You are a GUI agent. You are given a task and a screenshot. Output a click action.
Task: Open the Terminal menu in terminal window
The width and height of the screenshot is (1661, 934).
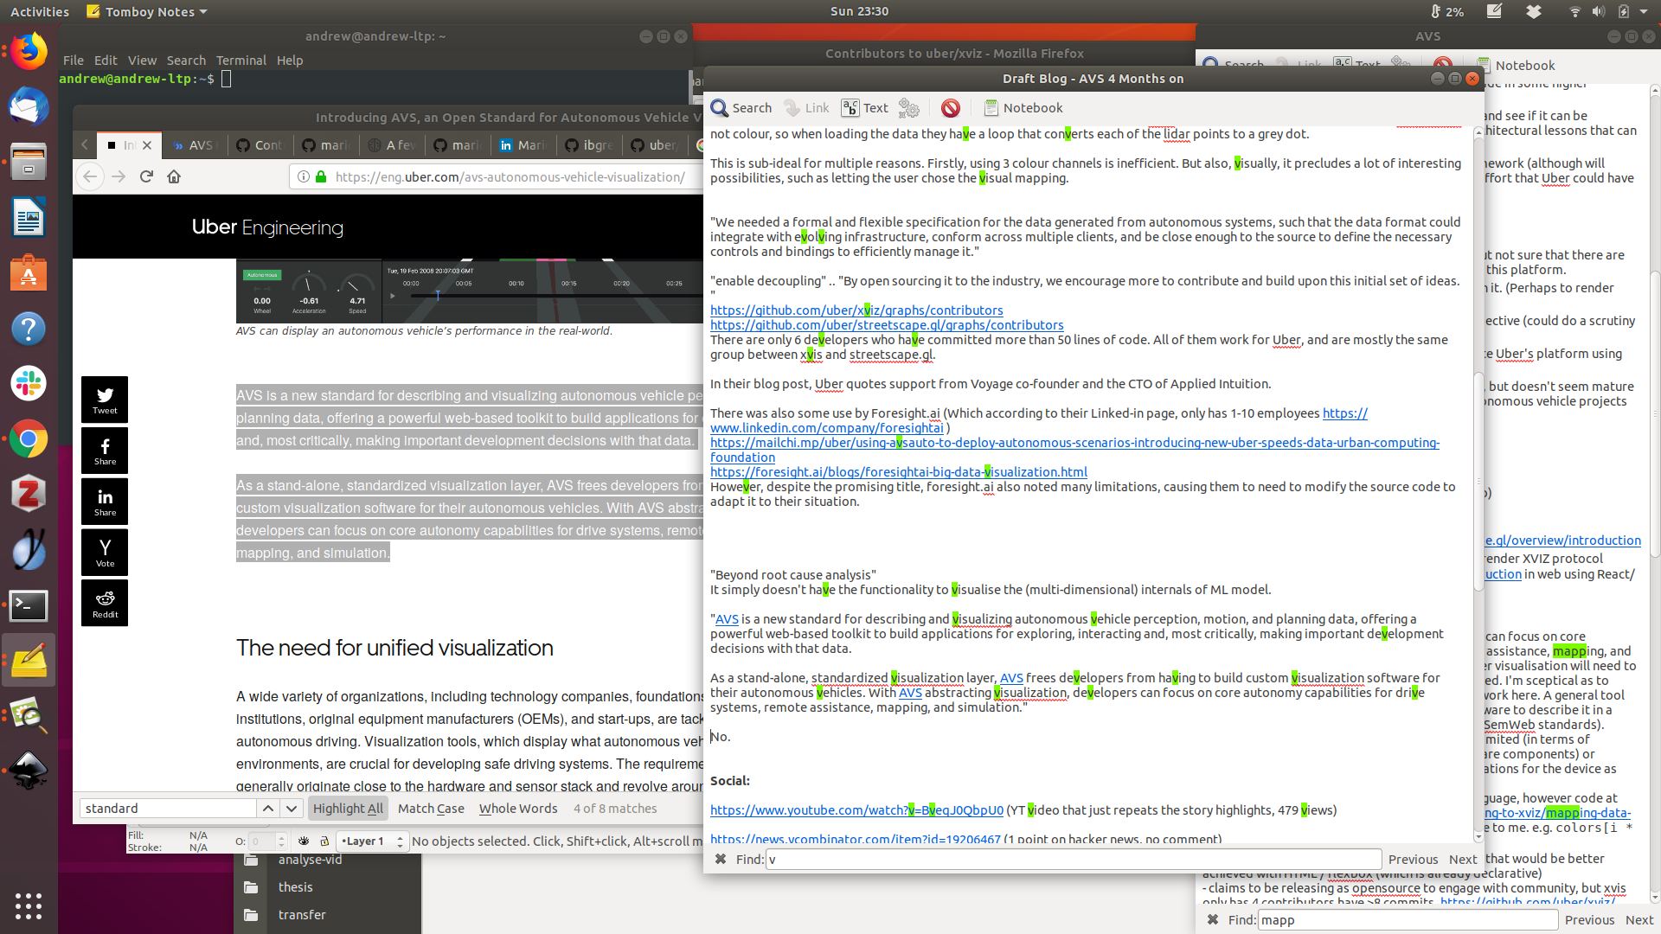click(x=240, y=61)
